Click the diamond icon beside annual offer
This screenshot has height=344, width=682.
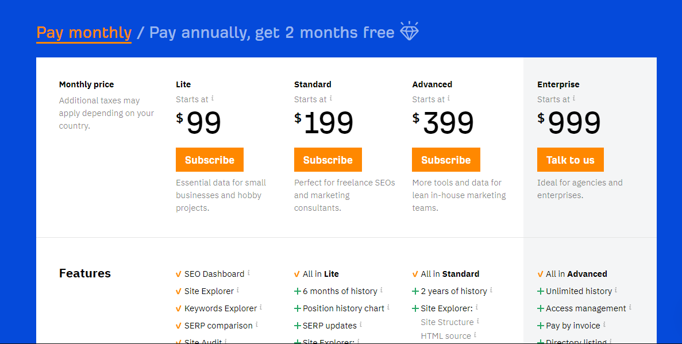point(409,31)
